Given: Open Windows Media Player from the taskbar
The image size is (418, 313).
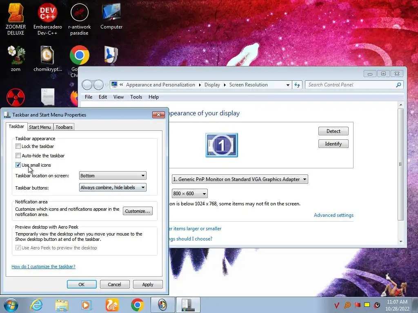Looking at the screenshot, I should (x=86, y=305).
